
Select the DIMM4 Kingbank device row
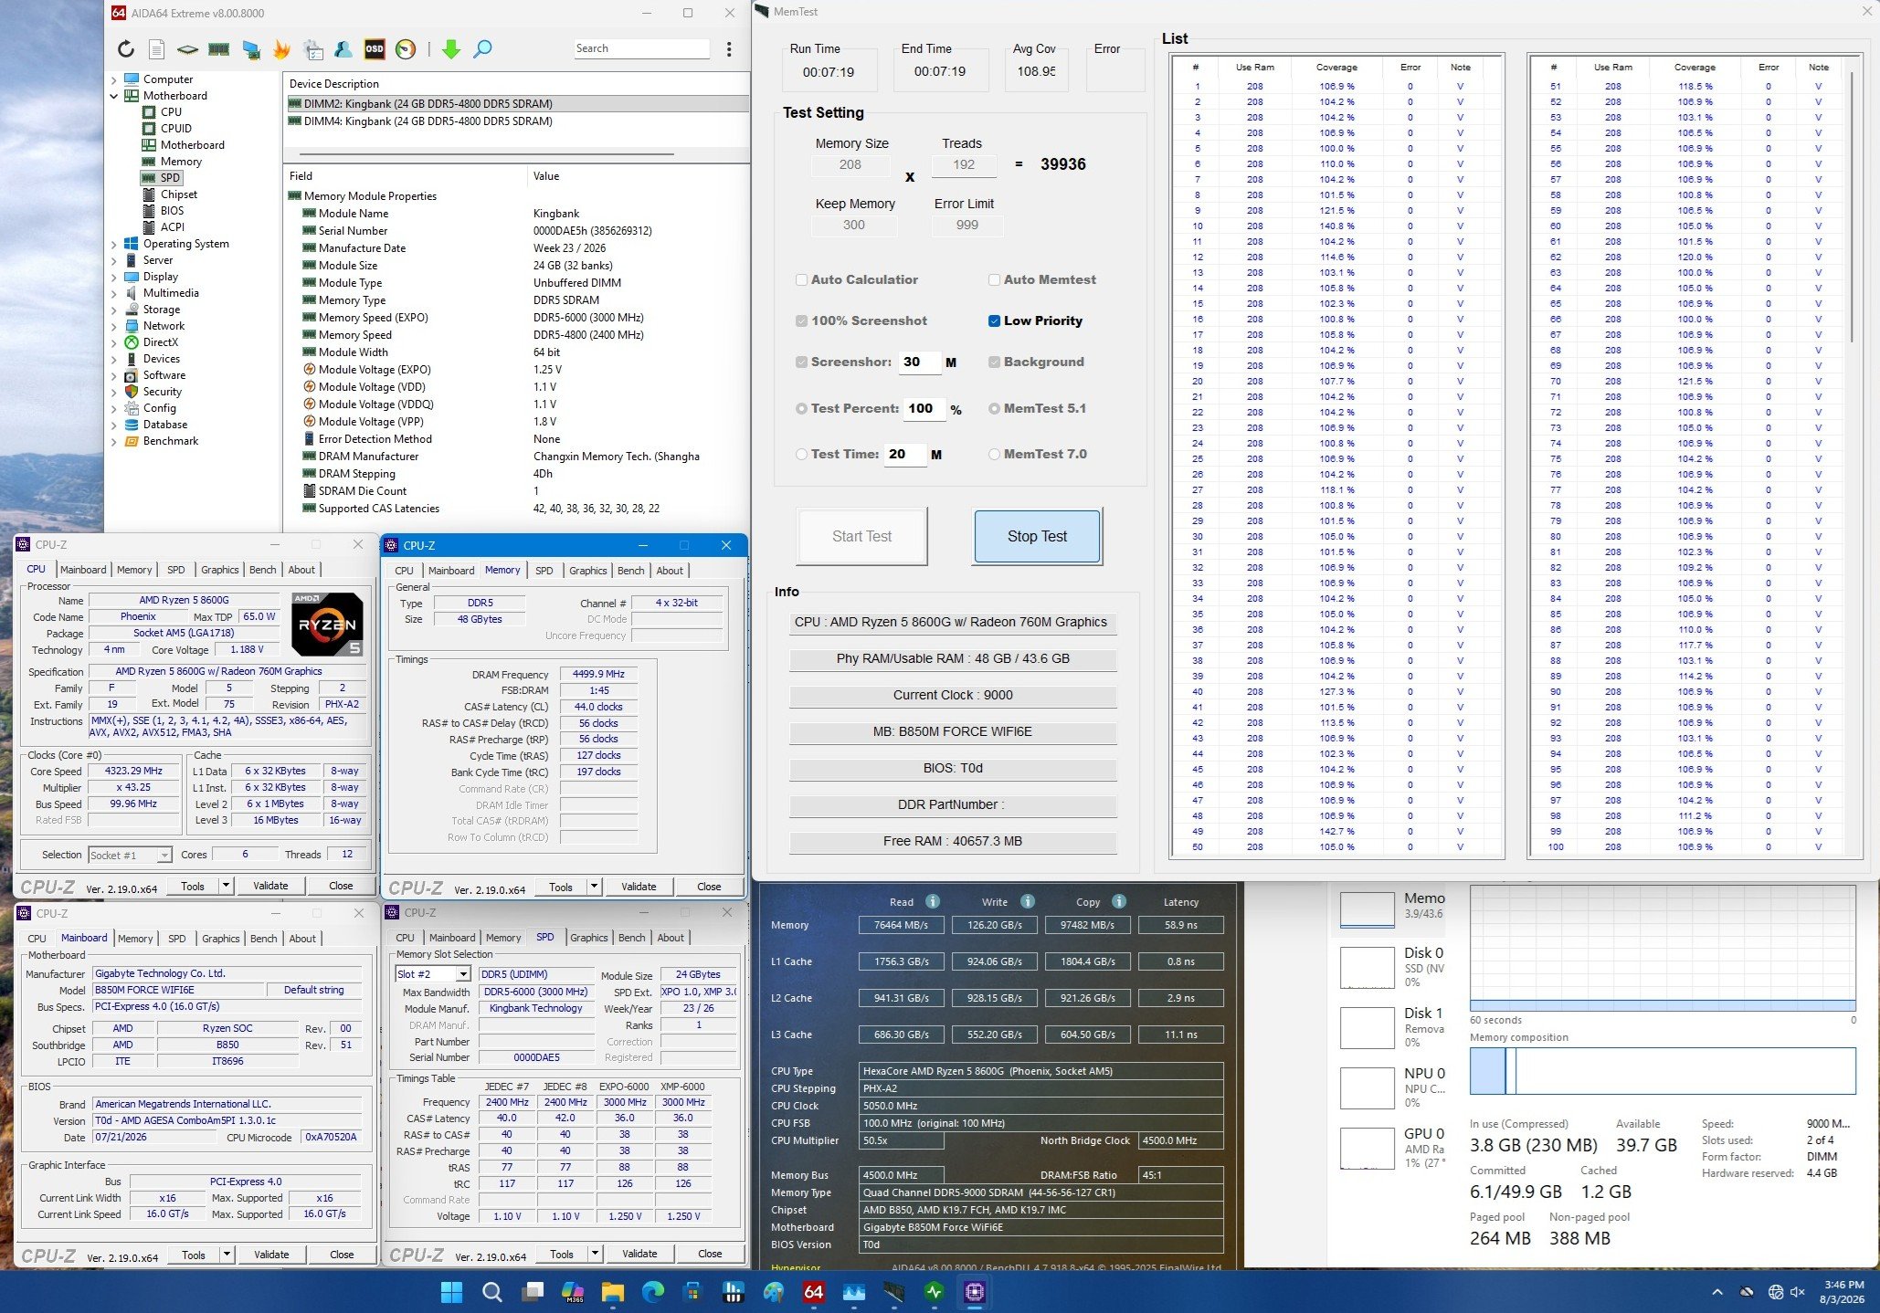coord(516,121)
